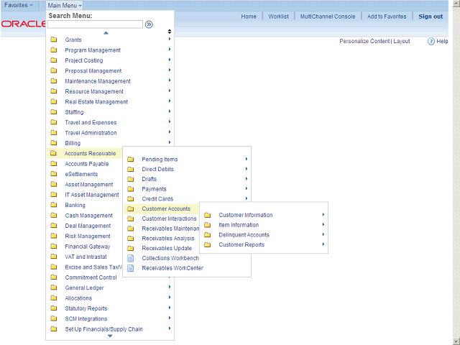The image size is (460, 345).
Task: Open Set Up Financials/Supply Chain menu item
Action: tap(103, 329)
